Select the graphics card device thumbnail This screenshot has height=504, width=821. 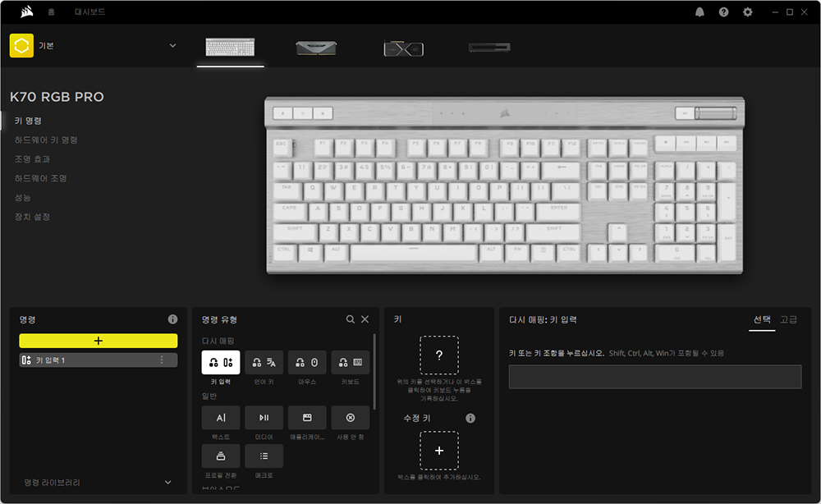click(x=403, y=48)
